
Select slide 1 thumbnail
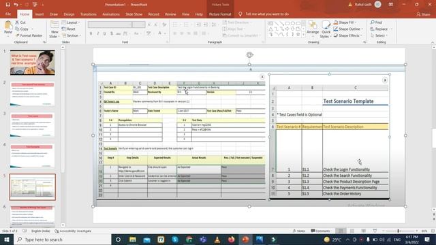point(33,63)
